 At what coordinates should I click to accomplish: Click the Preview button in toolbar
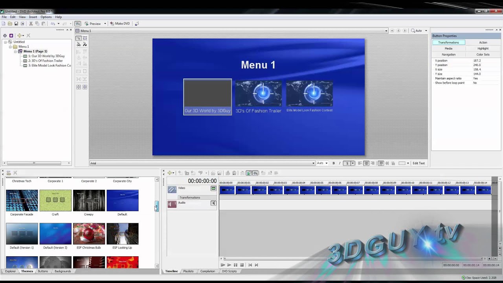pyautogui.click(x=93, y=24)
